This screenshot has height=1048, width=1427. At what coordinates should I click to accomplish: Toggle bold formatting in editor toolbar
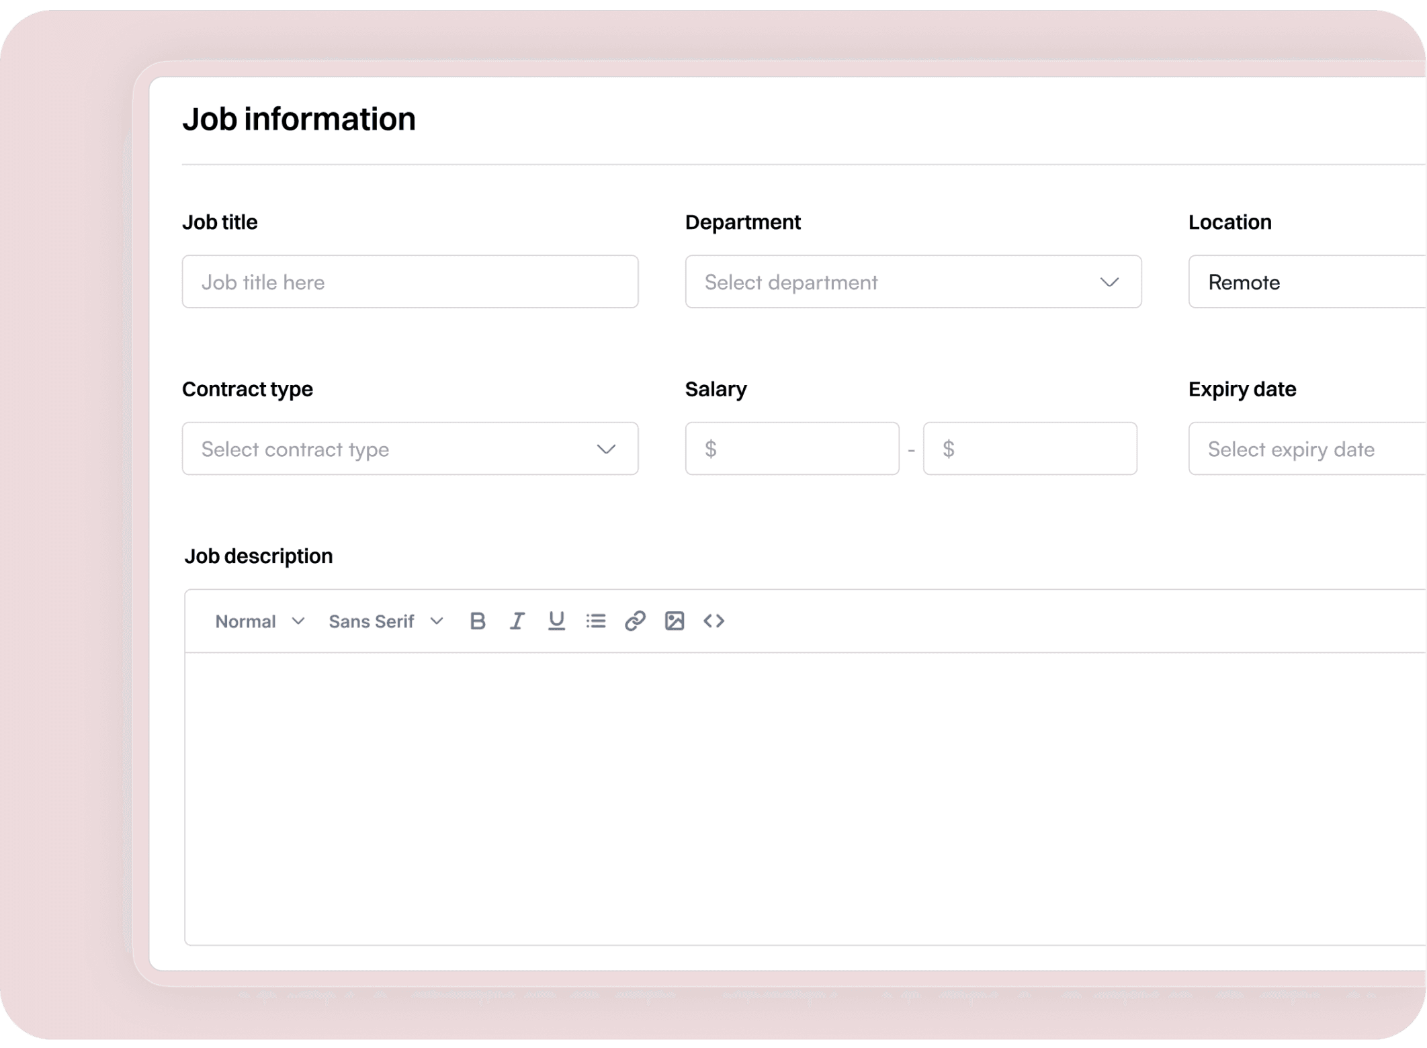coord(477,621)
